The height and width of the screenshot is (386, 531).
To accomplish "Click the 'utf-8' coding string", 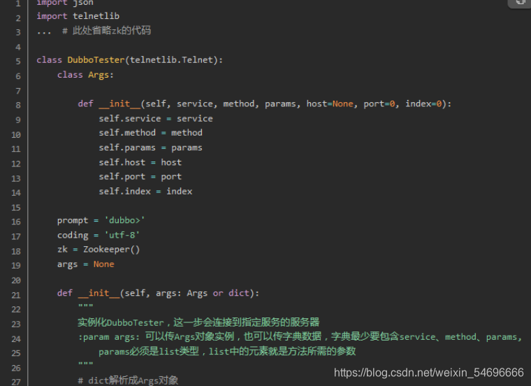I will [122, 235].
